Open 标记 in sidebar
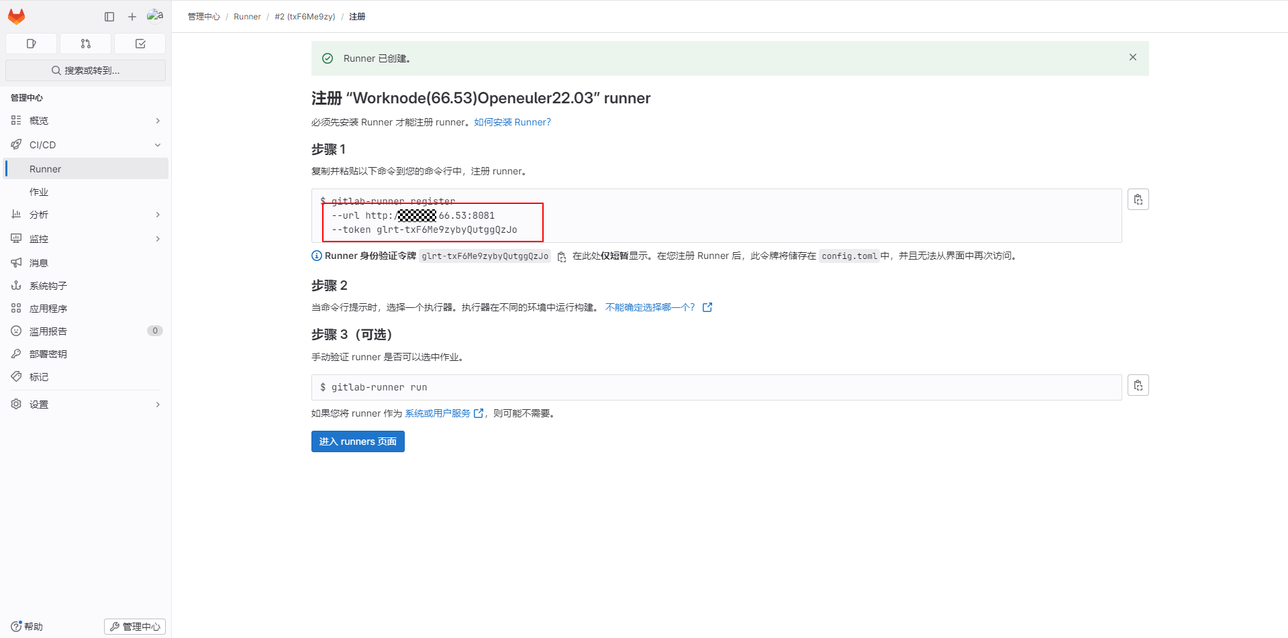 [x=86, y=377]
